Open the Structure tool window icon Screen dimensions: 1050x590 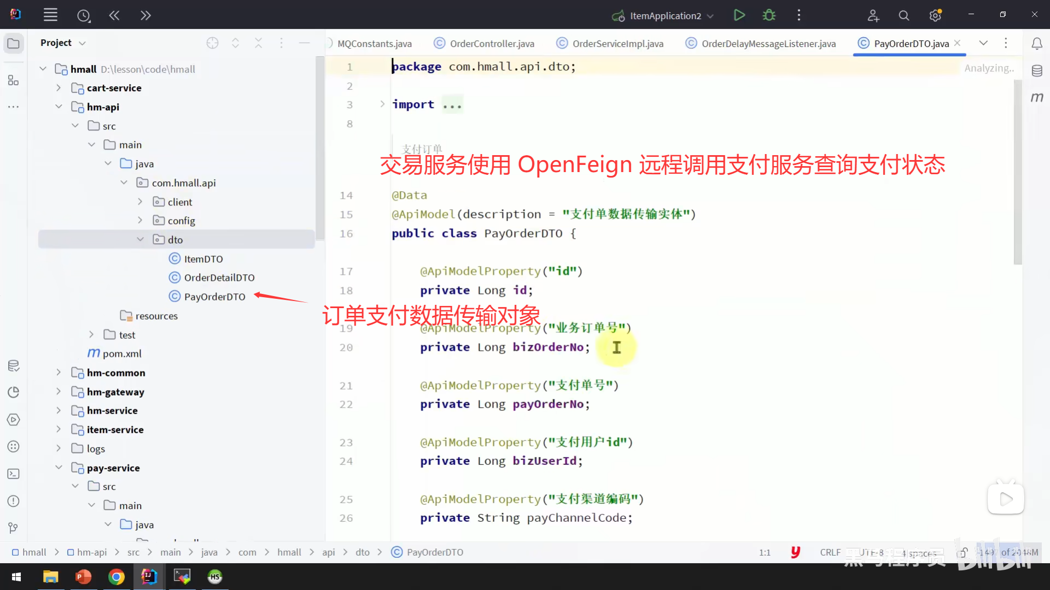pos(13,81)
